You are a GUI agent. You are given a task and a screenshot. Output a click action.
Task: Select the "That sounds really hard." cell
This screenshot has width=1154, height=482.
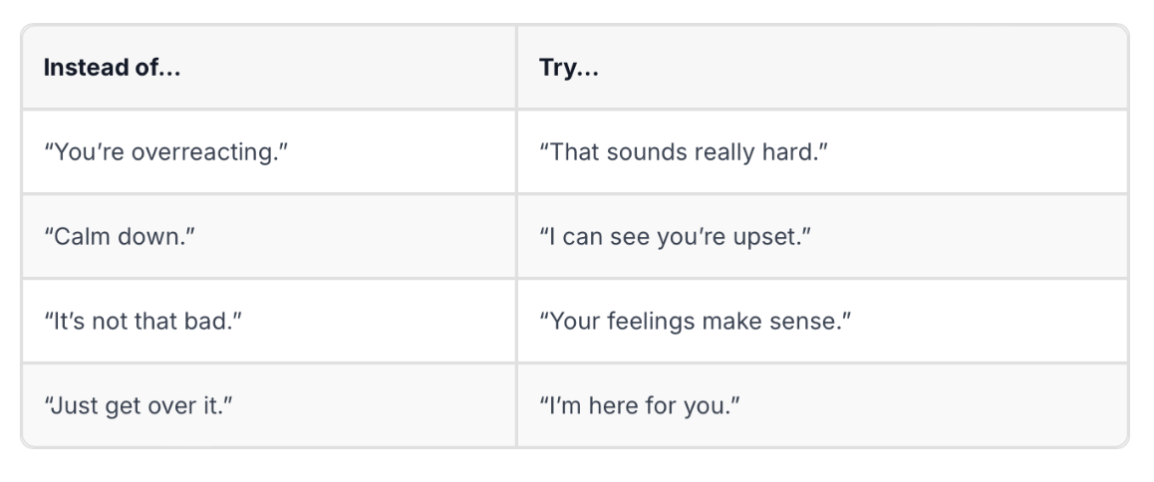coord(822,152)
